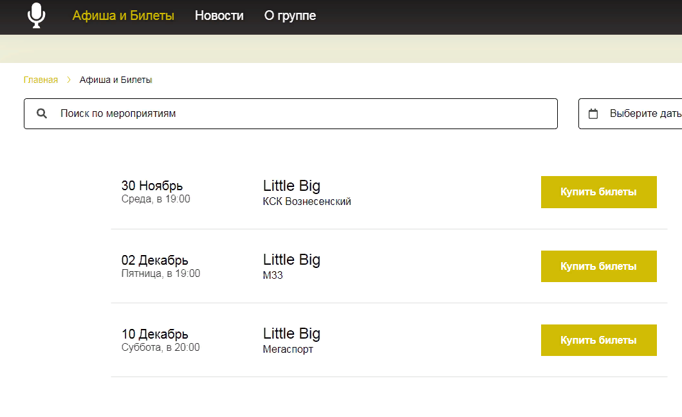Click the search magnifier icon
The image size is (682, 417).
42,114
